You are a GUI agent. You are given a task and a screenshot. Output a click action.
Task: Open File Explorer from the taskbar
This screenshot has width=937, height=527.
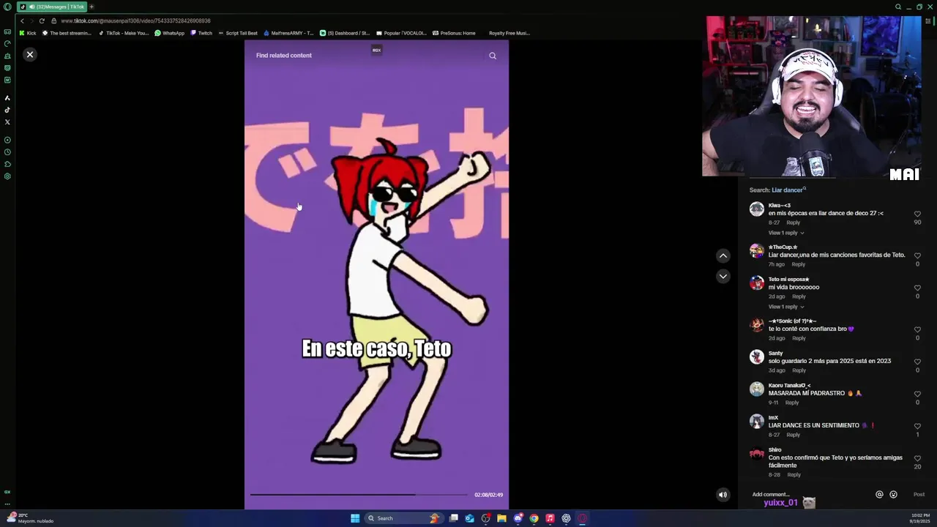501,518
